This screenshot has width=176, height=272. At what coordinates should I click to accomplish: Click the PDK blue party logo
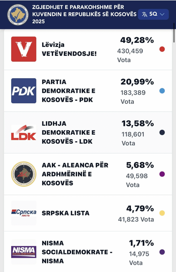[x=24, y=91]
